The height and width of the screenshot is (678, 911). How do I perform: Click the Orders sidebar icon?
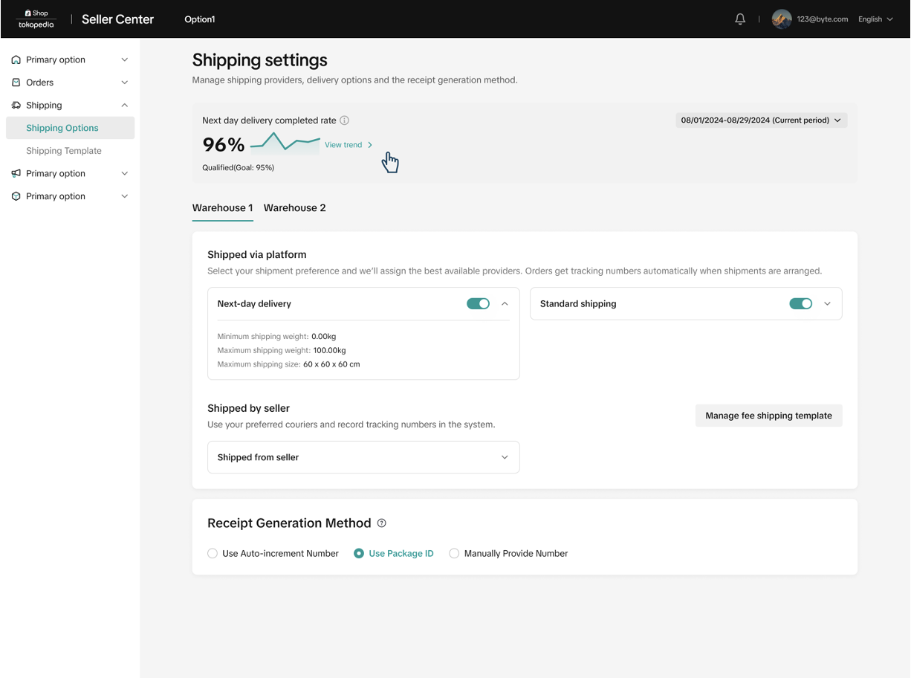[16, 83]
